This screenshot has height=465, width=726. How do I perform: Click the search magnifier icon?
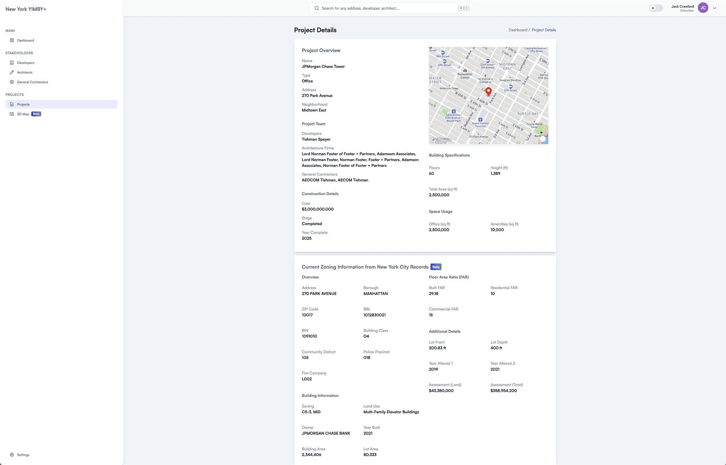(316, 8)
